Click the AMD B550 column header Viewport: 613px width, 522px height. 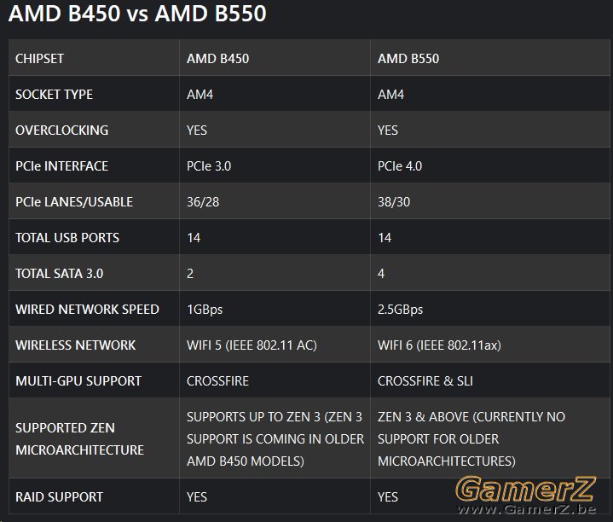coord(408,59)
